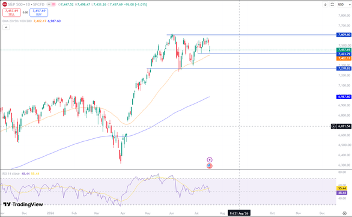Select the RSI 14 close indicator legend

[11, 174]
